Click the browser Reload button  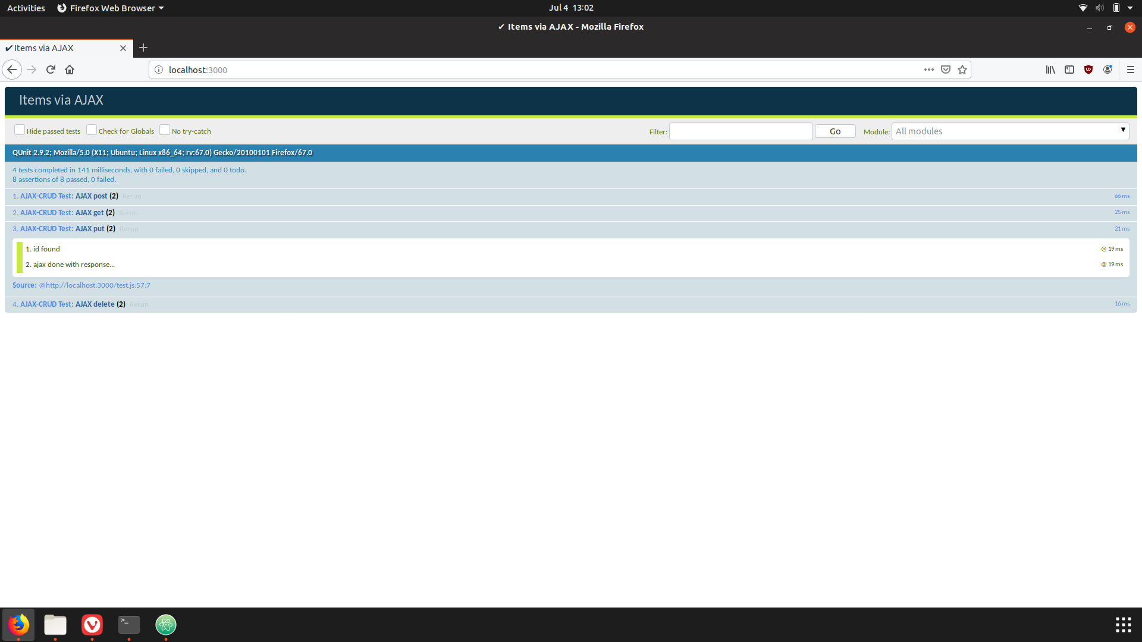(x=51, y=70)
